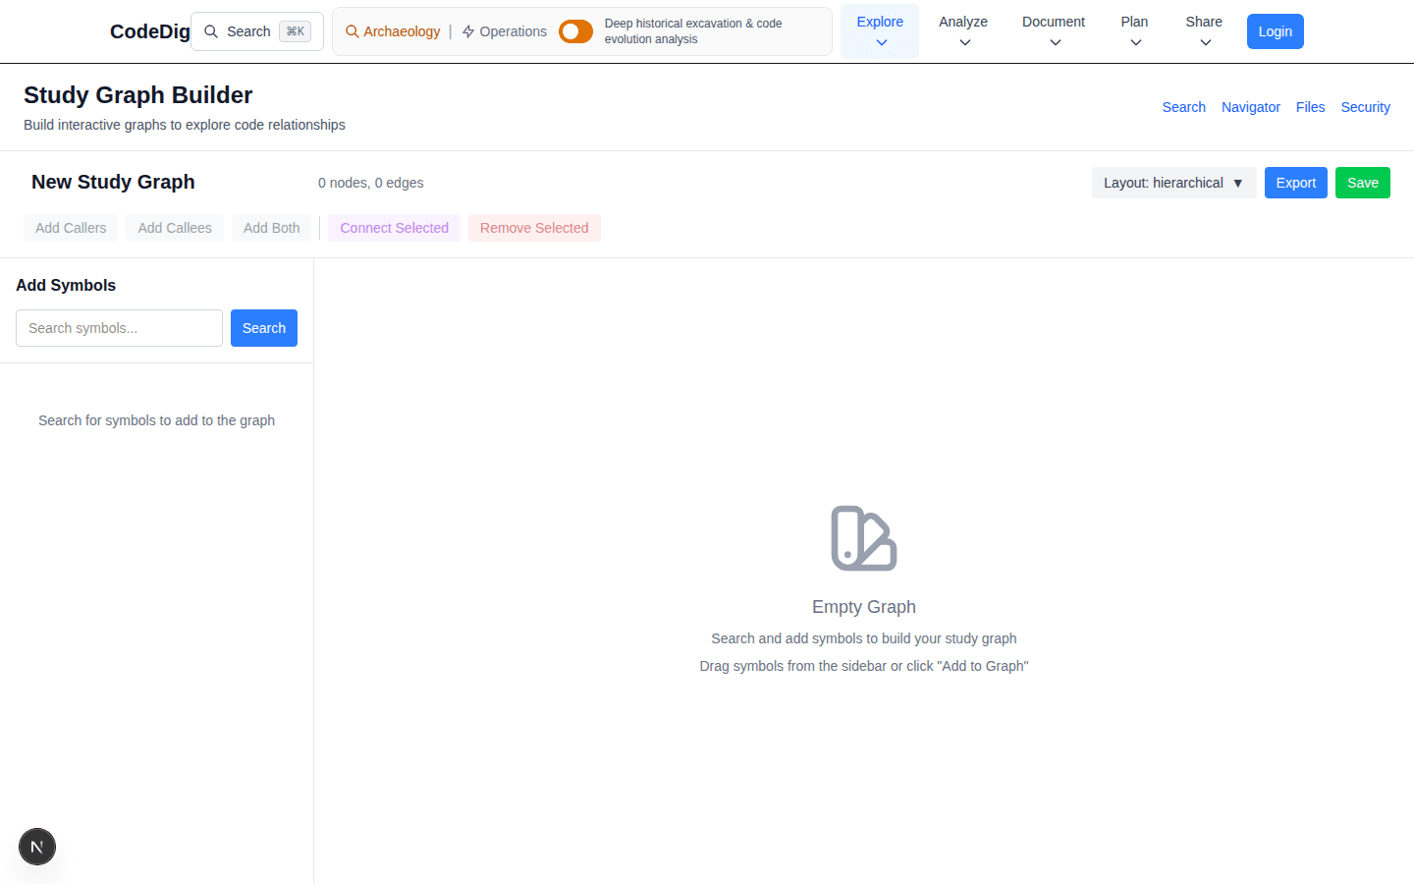Screen dimensions: 1414x884
Task: Expand the Analyze menu
Action: point(962,30)
